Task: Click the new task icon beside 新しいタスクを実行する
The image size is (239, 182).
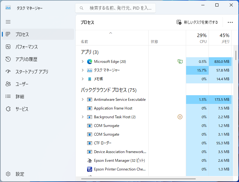Action: [x=179, y=22]
